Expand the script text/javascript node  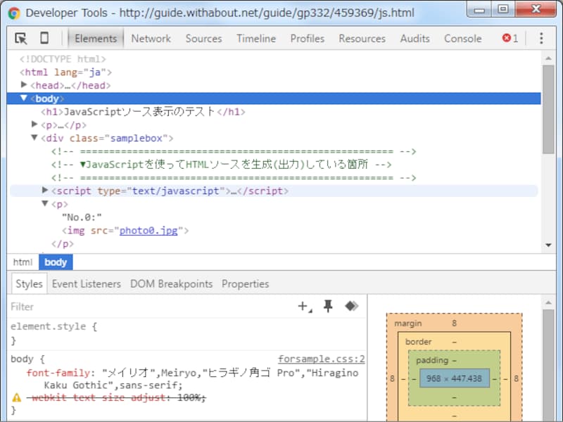pos(45,190)
